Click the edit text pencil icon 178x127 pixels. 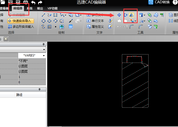110,27
